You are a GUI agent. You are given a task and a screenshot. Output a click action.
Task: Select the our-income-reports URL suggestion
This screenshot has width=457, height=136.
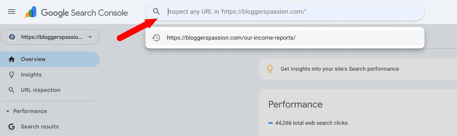click(x=231, y=38)
